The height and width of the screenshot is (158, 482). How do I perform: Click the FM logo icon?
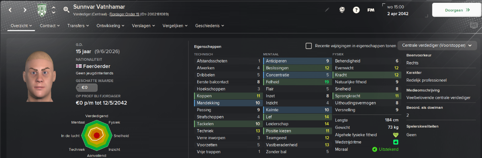pyautogui.click(x=371, y=10)
